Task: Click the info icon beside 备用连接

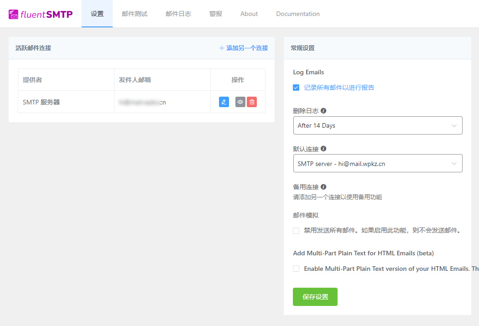Action: (x=325, y=186)
